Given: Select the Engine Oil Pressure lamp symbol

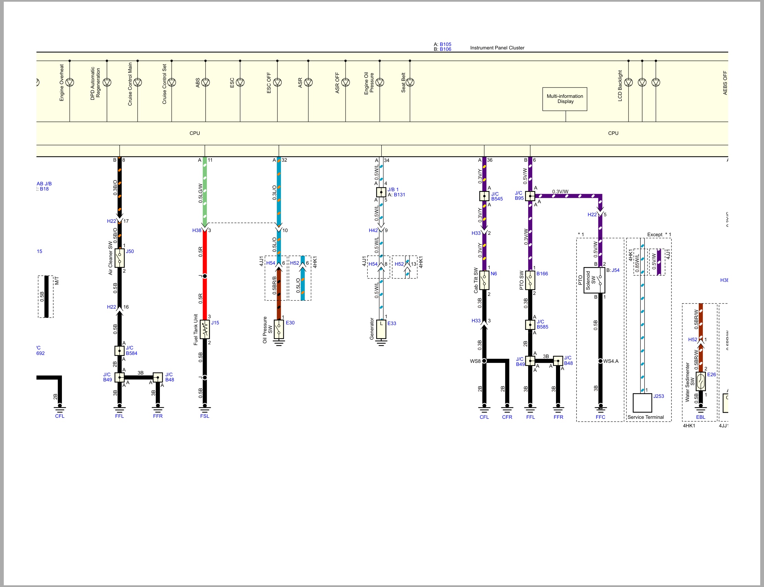Looking at the screenshot, I should 380,82.
